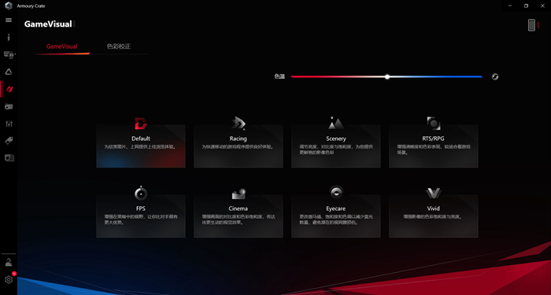
Task: Open the Settings gear icon
Action: (x=9, y=279)
